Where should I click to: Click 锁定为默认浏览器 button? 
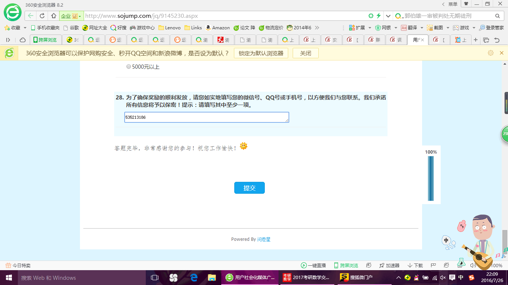click(261, 53)
